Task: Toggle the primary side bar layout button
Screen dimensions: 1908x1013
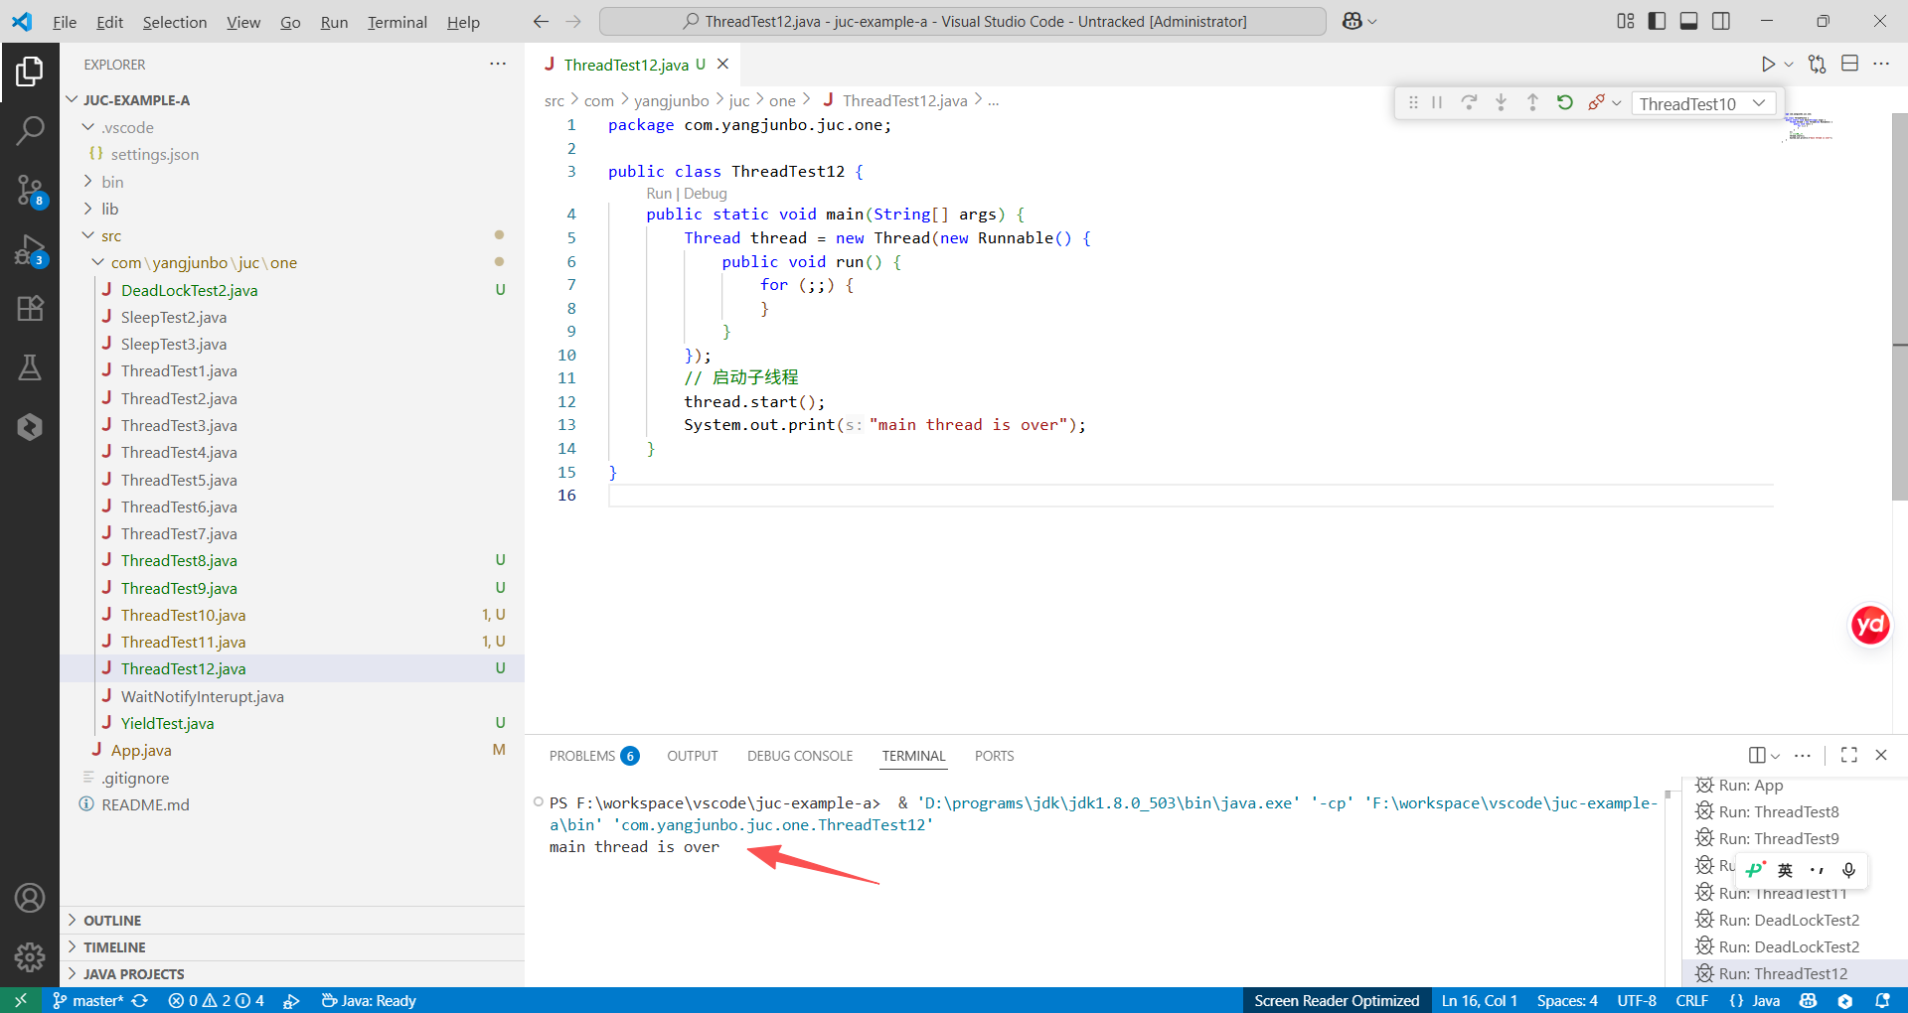Action: [x=1657, y=21]
